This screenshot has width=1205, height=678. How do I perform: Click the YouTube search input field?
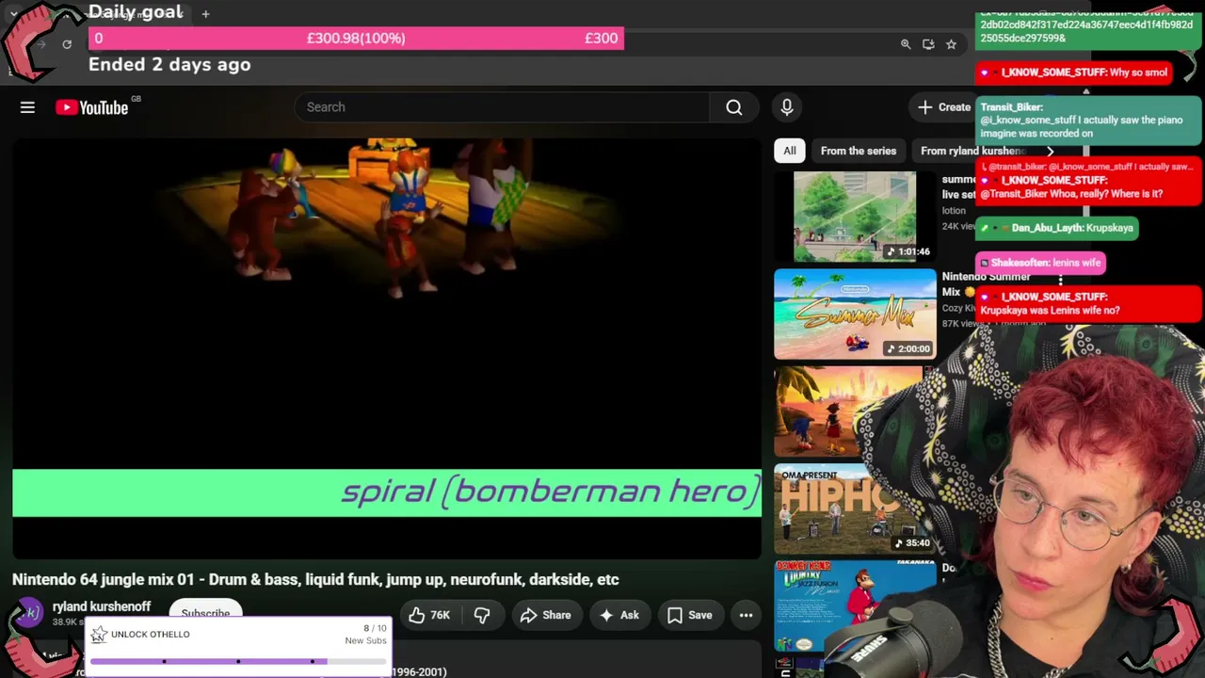pos(503,107)
